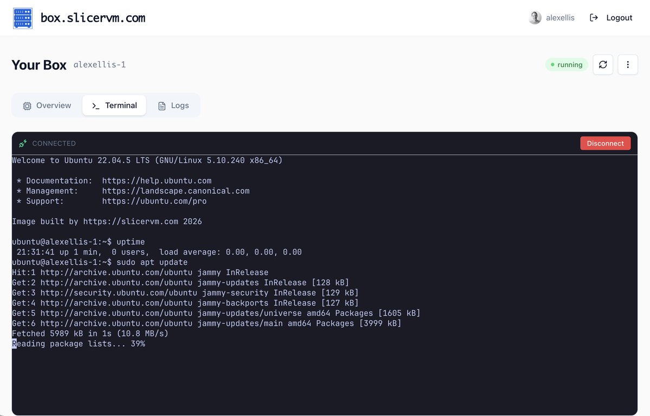Click the Reading package lists 39% line
Image resolution: width=650 pixels, height=416 pixels.
click(x=79, y=344)
